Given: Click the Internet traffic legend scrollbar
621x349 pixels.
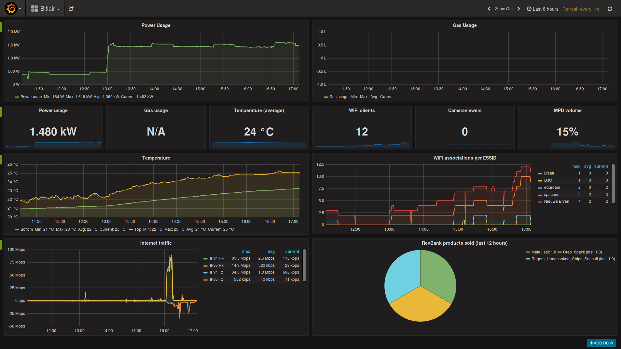Looking at the screenshot, I should [304, 265].
